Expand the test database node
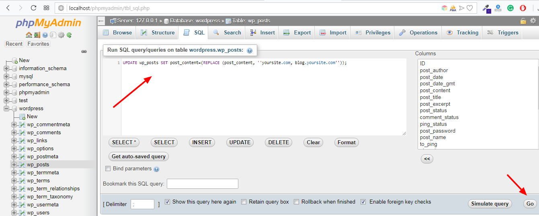 tap(6, 101)
